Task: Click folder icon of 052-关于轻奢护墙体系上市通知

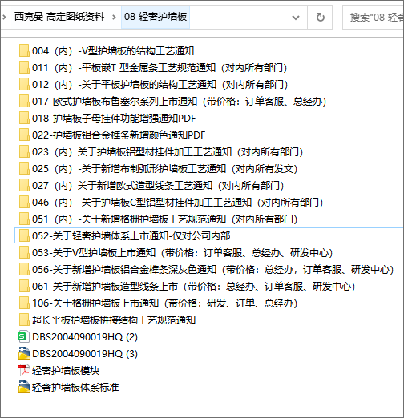Action: click(x=24, y=235)
